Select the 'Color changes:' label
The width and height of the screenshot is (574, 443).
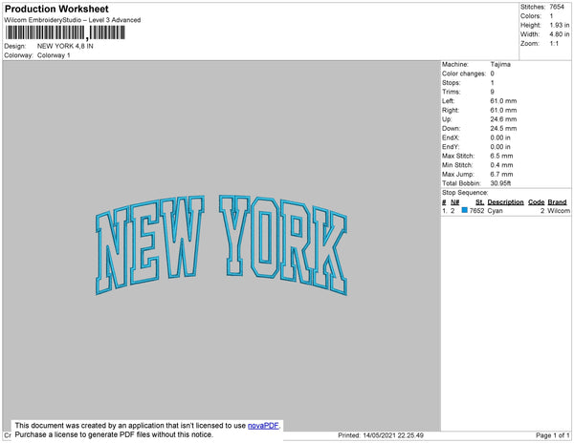pos(464,74)
